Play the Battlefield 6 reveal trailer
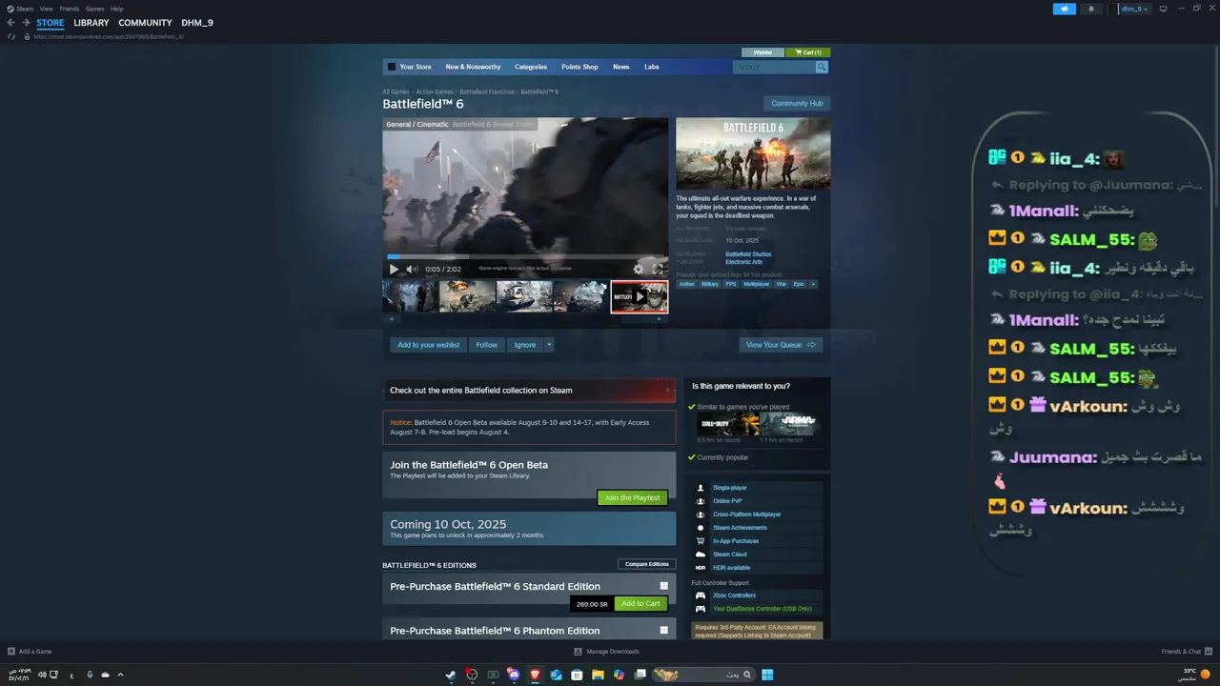The height and width of the screenshot is (686, 1220). point(394,270)
